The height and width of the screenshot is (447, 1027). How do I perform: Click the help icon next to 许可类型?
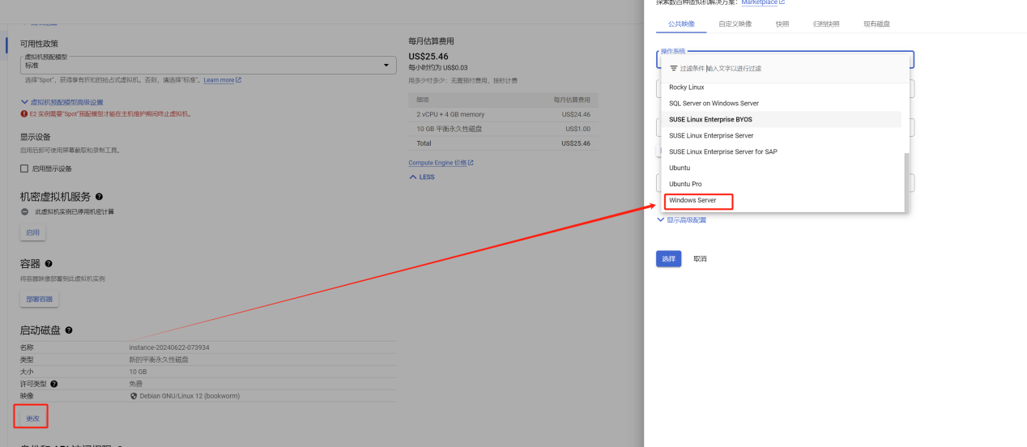(54, 384)
